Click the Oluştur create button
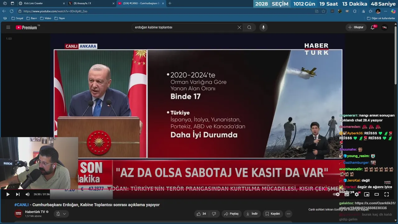The height and width of the screenshot is (224, 398). pos(355,27)
